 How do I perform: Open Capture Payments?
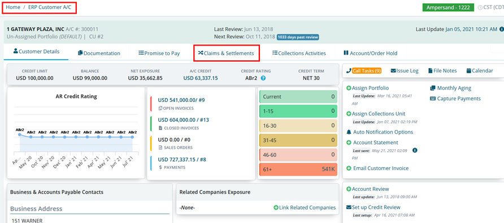tap(459, 99)
